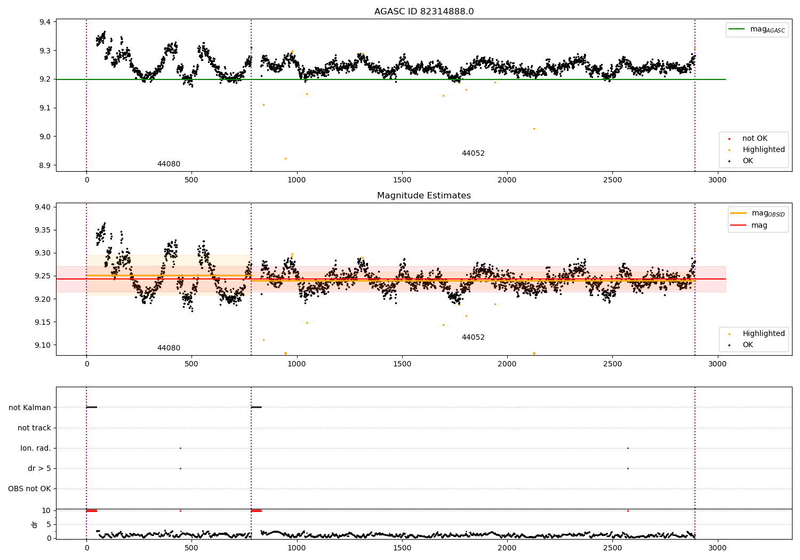Click the 9.10 y-tick in middle plot
The image size is (800, 560).
[43, 345]
